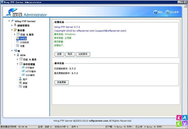Expand the 超级管理员 node
This screenshot has width=188, height=129.
pyautogui.click(x=12, y=25)
